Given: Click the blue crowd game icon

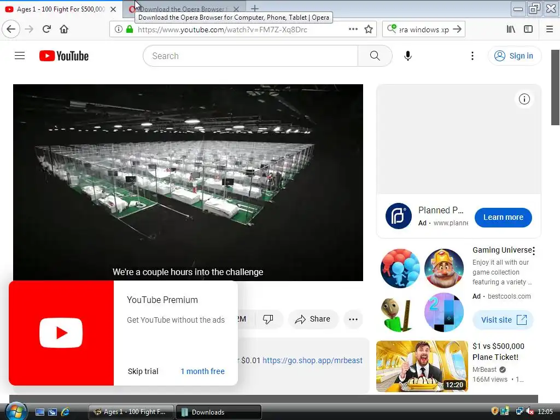Looking at the screenshot, I should (400, 268).
